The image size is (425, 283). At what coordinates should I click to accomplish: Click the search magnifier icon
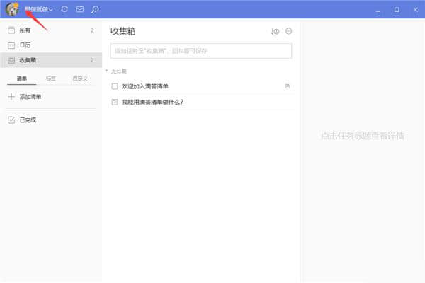[95, 10]
